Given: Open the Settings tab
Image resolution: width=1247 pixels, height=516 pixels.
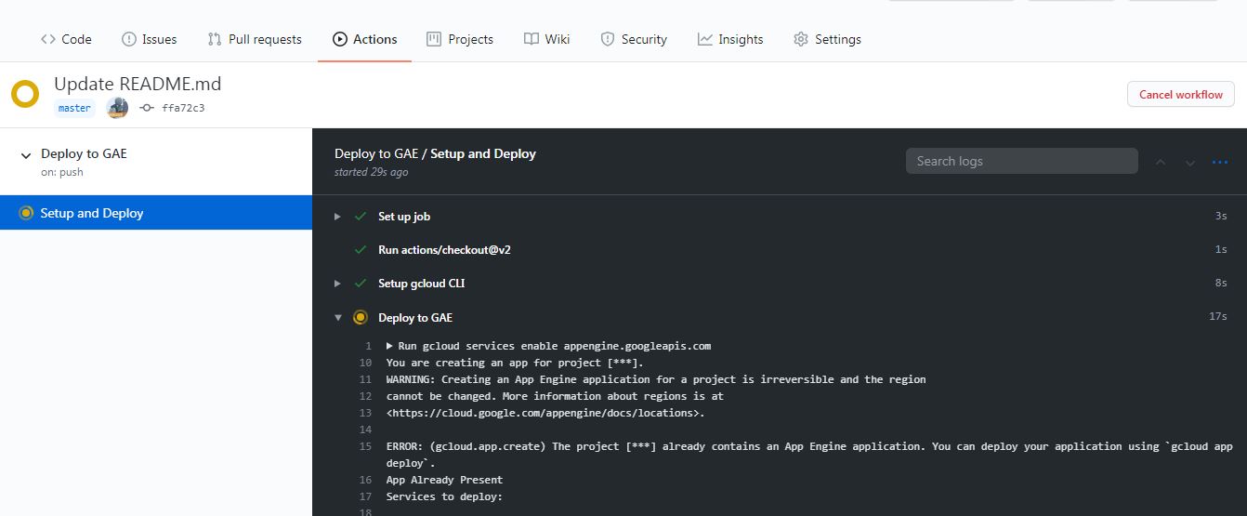Looking at the screenshot, I should pyautogui.click(x=827, y=39).
